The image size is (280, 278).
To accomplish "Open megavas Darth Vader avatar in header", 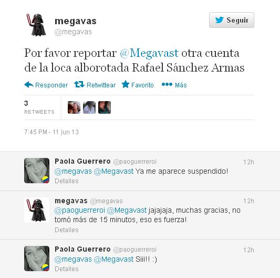I will tap(37, 25).
